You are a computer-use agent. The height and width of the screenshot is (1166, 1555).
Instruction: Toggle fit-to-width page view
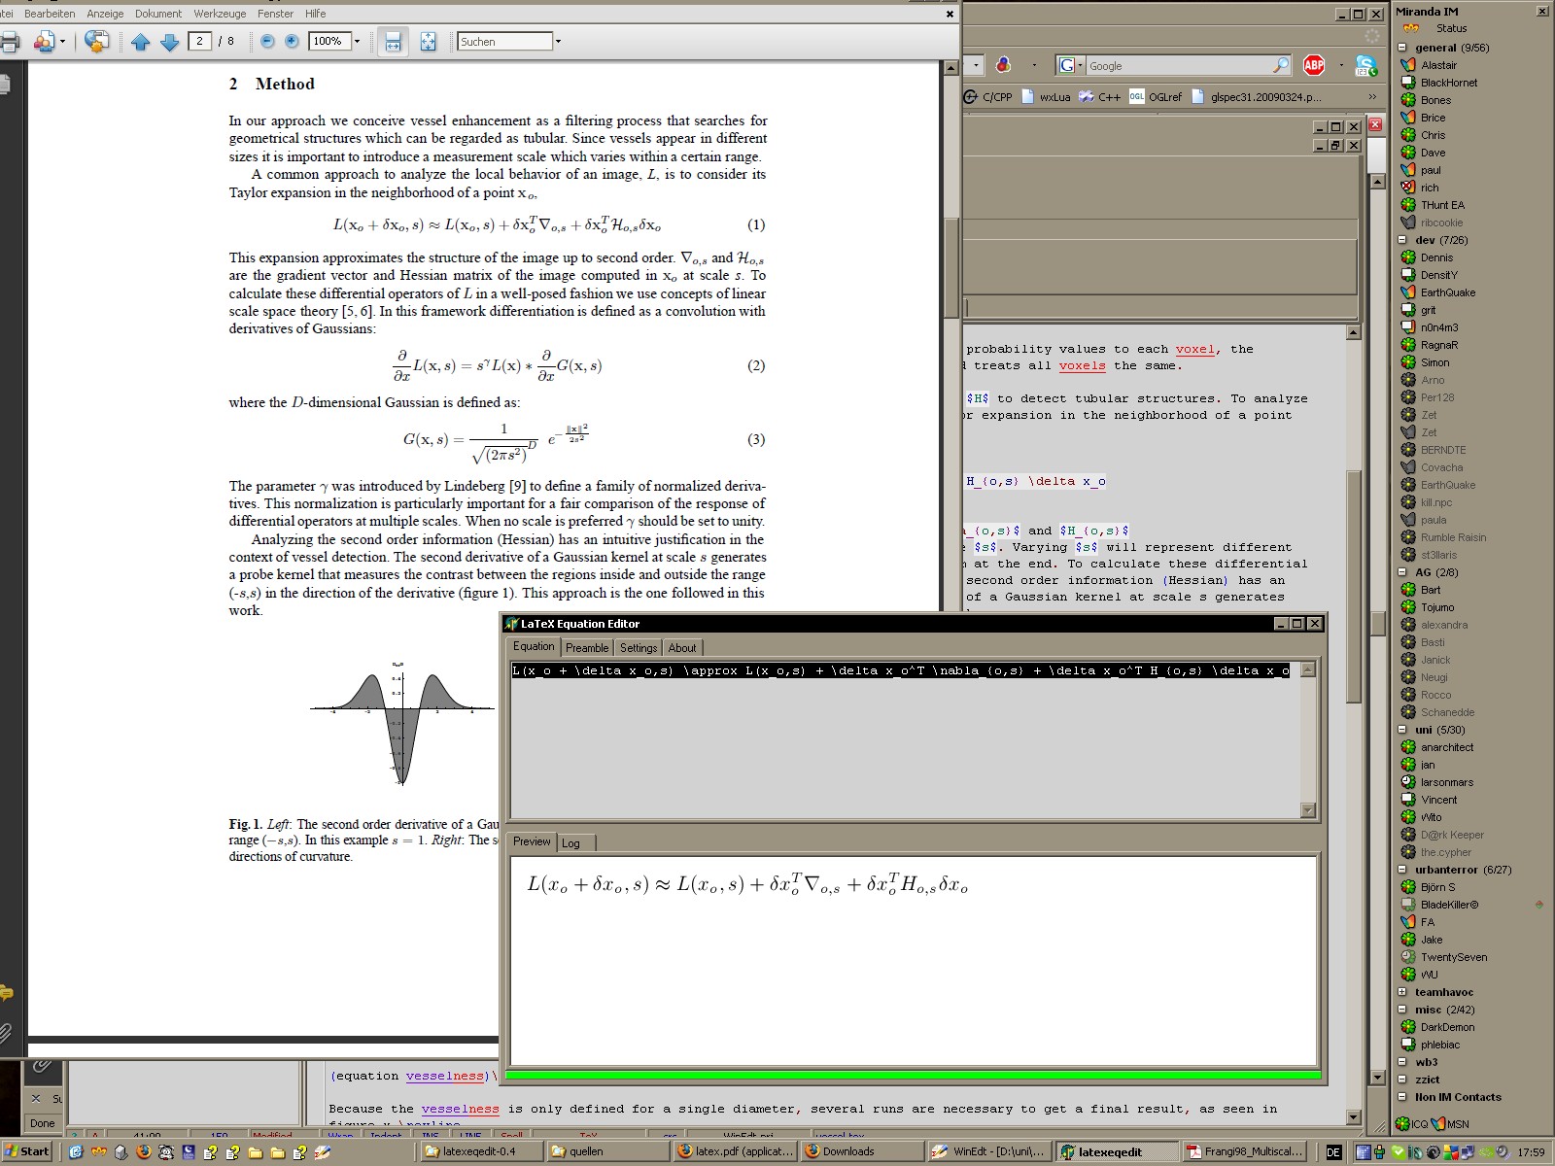[x=393, y=42]
